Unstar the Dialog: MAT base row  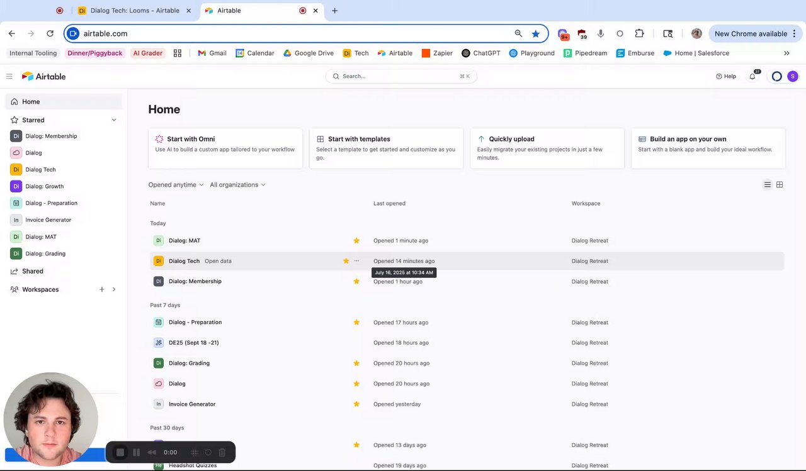tap(356, 240)
